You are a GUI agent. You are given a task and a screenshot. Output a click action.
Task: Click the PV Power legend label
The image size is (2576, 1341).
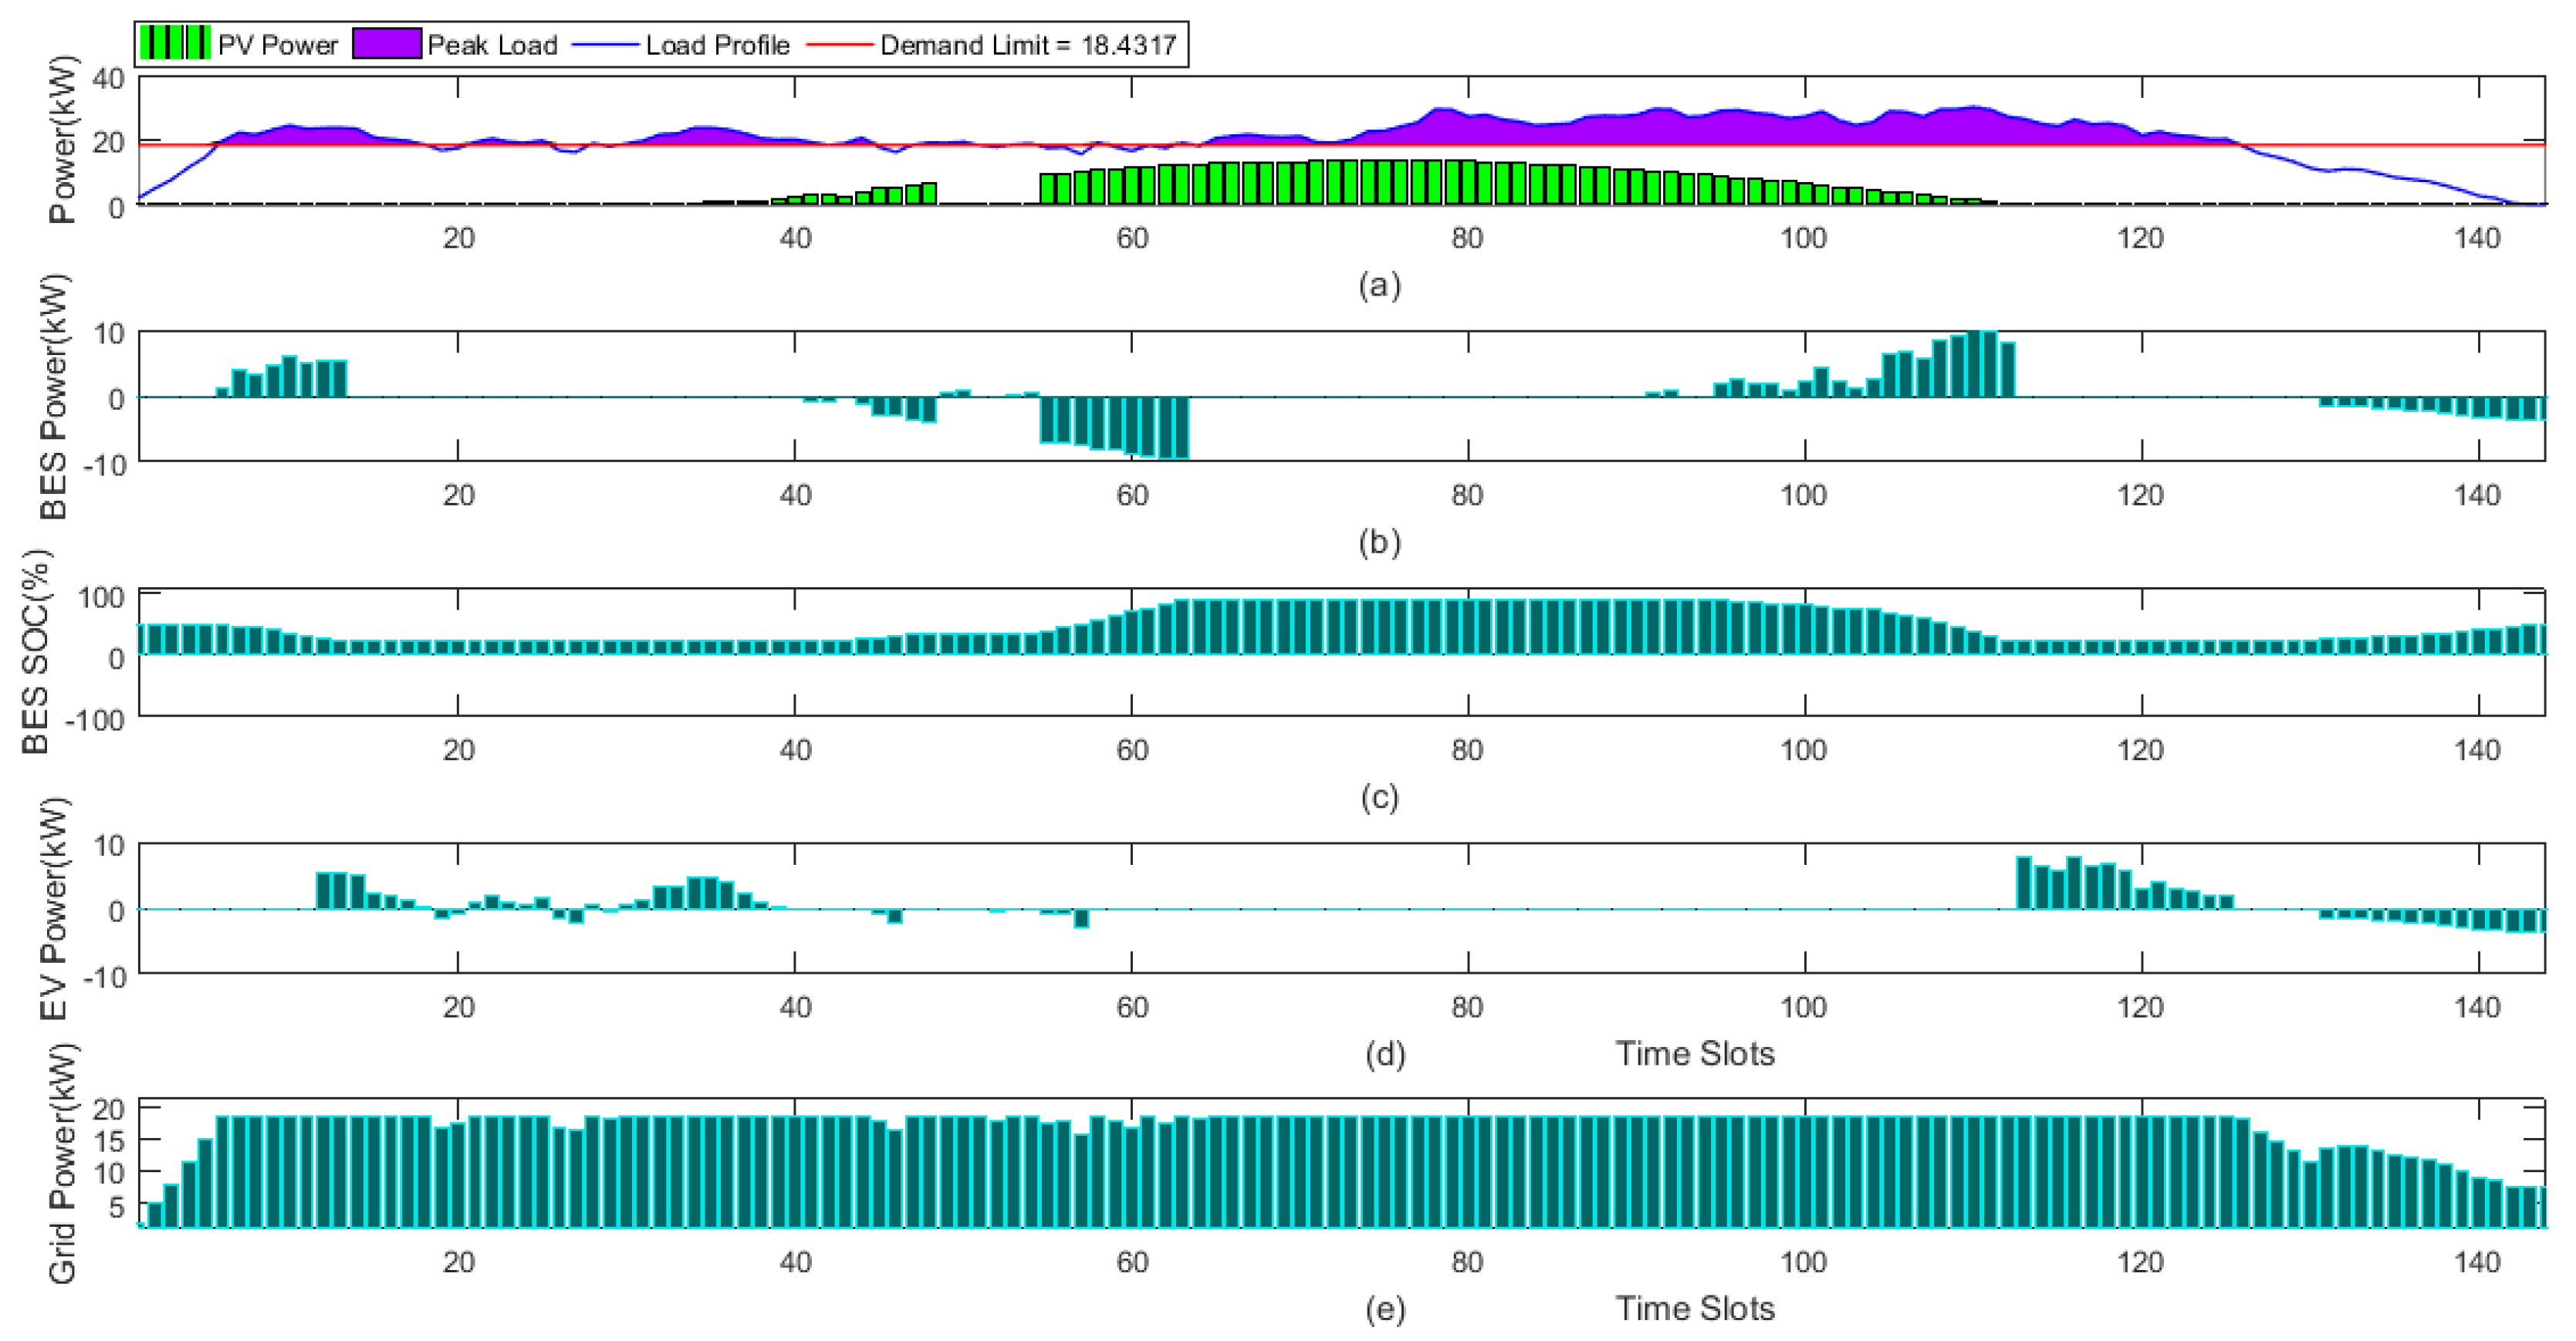click(x=278, y=45)
